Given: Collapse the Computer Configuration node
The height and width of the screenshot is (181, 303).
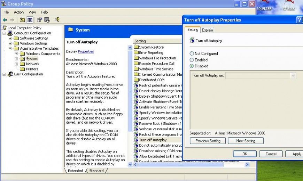Looking at the screenshot, I should click(x=4, y=33).
